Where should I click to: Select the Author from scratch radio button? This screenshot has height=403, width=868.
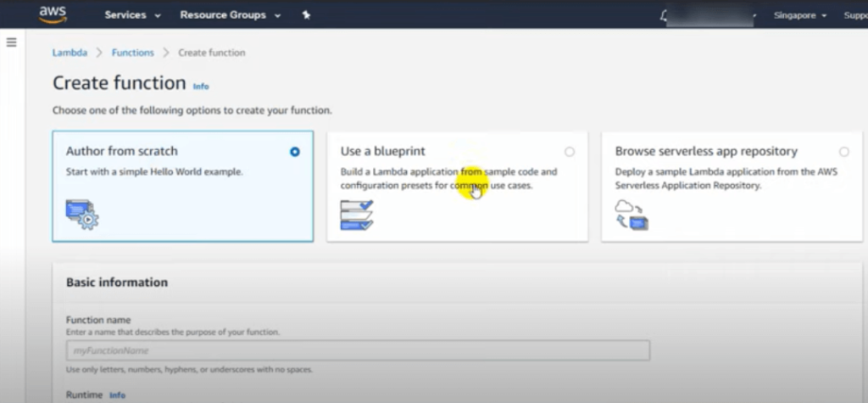294,151
